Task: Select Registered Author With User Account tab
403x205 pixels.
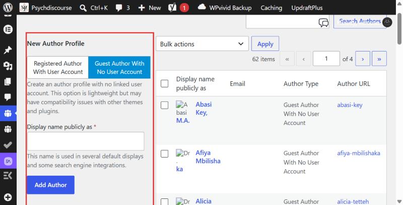Action: coord(58,68)
